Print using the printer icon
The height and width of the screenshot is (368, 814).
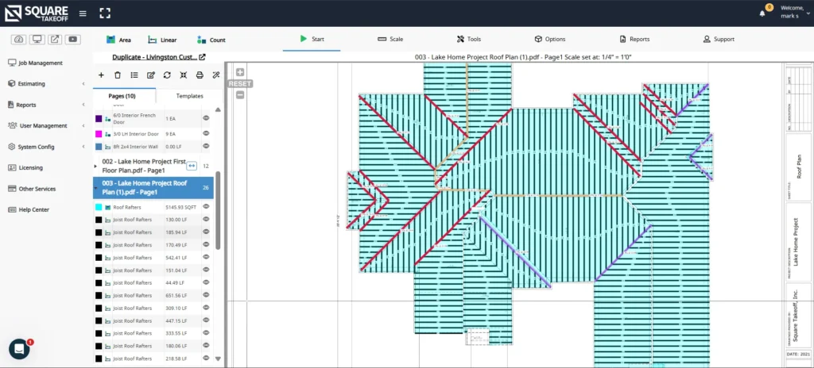click(200, 75)
